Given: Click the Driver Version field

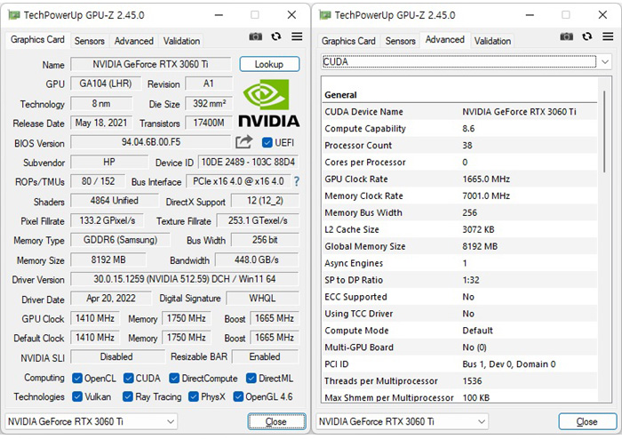Looking at the screenshot, I should click(x=185, y=279).
